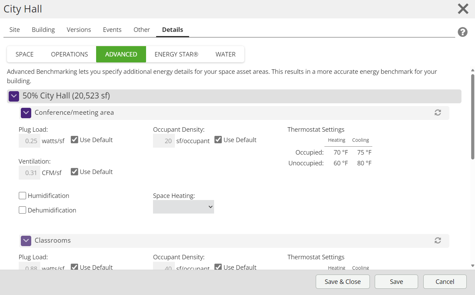Screen dimensions: 475x295
Task: Collapse the 50% City Hall section
Action: point(14,96)
